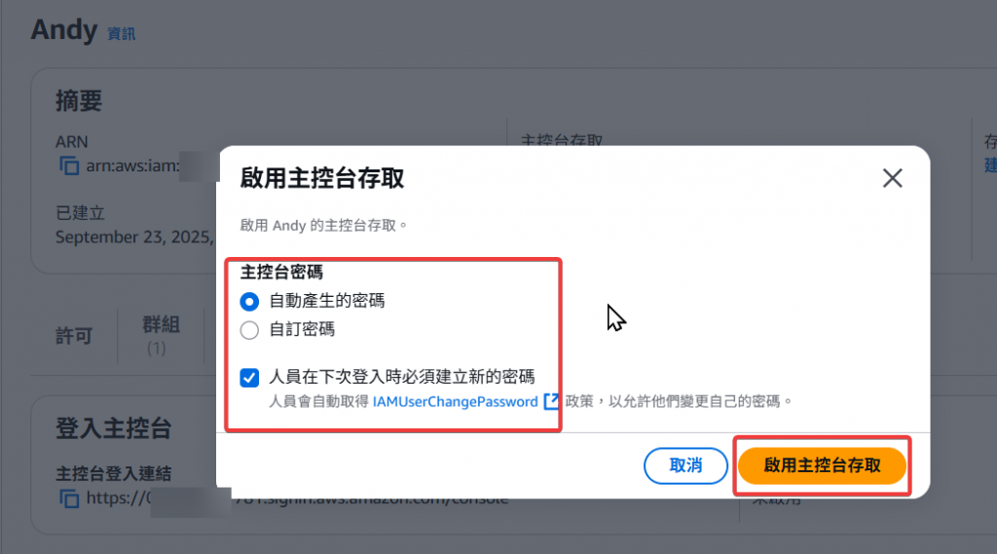Copy the 主控台登入連結 URL via copy icon
Viewport: 997px width, 554px height.
69,499
